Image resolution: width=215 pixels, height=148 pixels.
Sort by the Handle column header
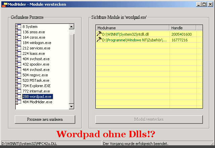(183, 28)
